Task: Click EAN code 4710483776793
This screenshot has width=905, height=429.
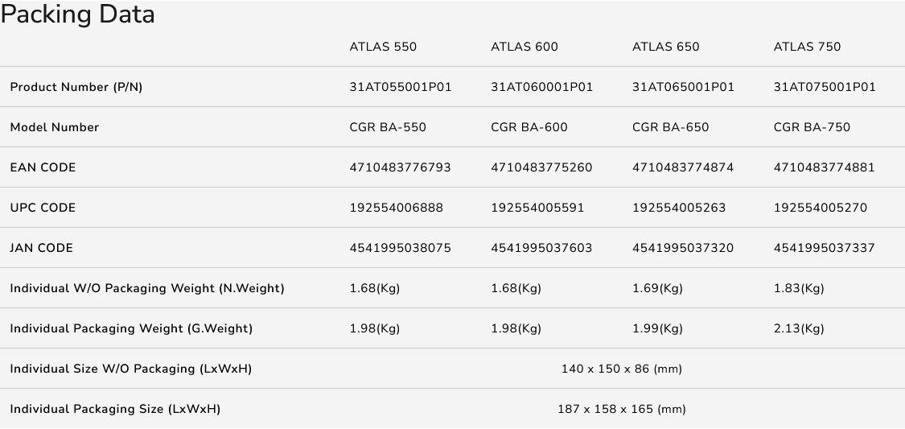Action: point(401,167)
